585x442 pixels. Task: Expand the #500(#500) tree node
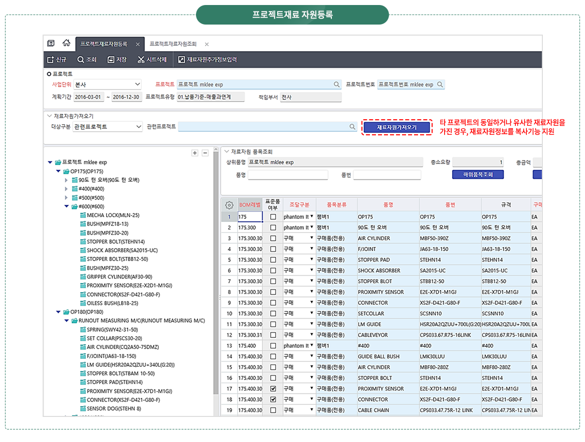pyautogui.click(x=66, y=197)
